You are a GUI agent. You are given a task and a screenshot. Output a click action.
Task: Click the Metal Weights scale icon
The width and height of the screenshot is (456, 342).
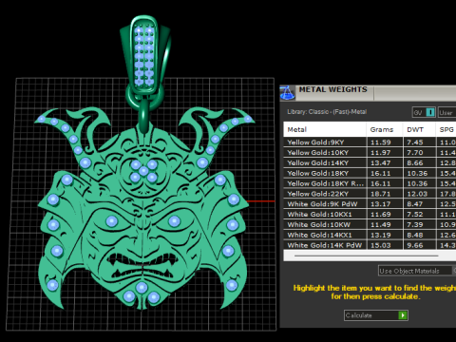point(287,93)
